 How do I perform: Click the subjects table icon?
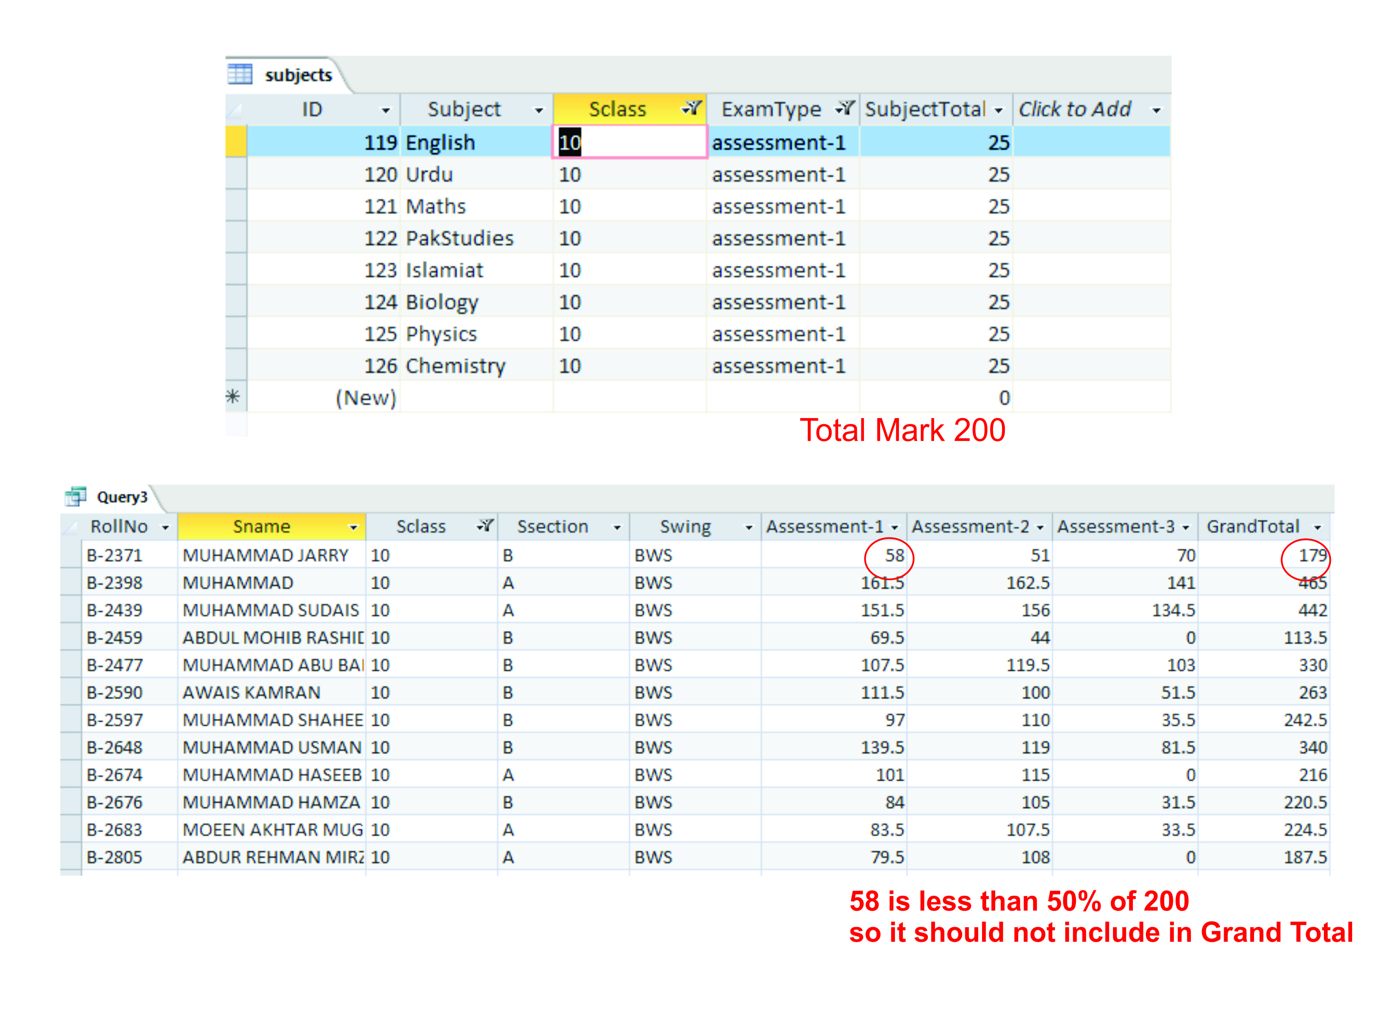(240, 74)
